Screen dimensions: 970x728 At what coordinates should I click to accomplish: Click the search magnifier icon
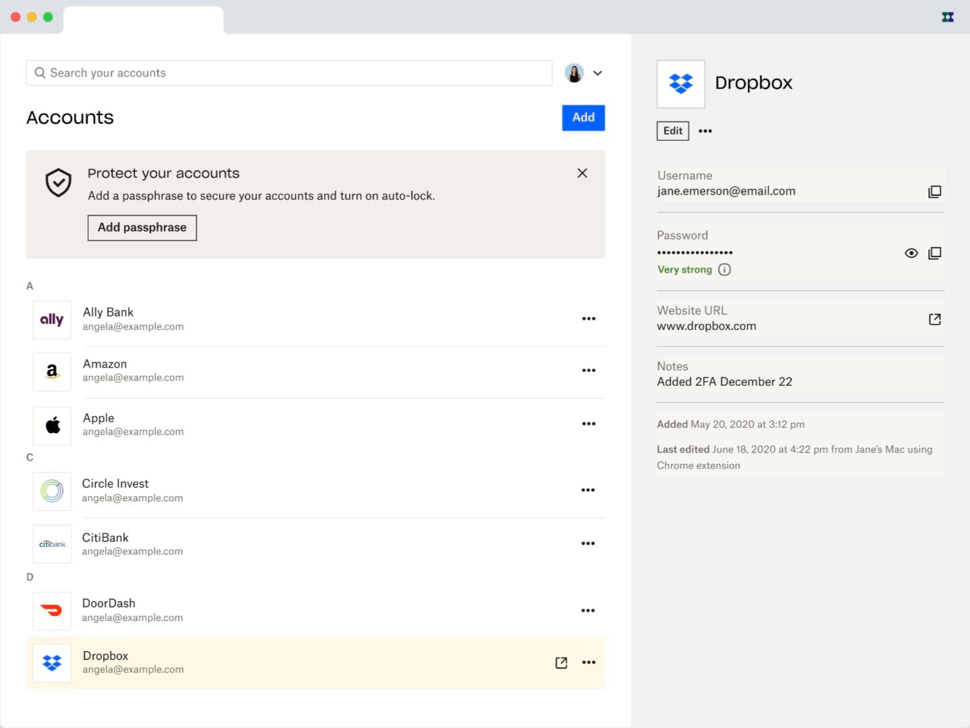40,72
